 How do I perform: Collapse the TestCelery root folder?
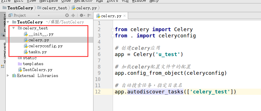(x=8, y=22)
